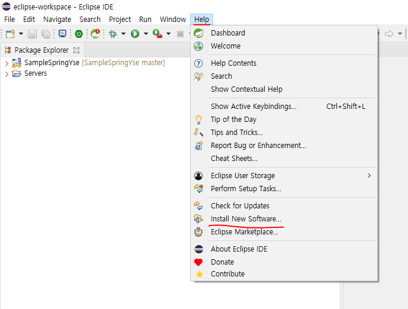Click the Check for Updates icon
The height and width of the screenshot is (309, 408).
198,206
